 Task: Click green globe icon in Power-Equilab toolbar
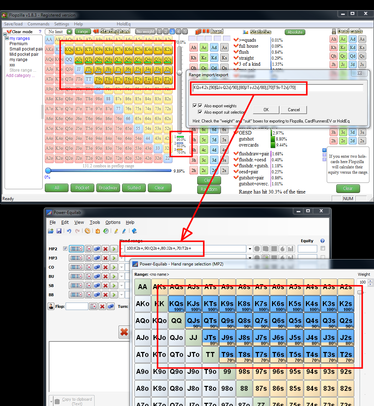pyautogui.click(x=106, y=231)
